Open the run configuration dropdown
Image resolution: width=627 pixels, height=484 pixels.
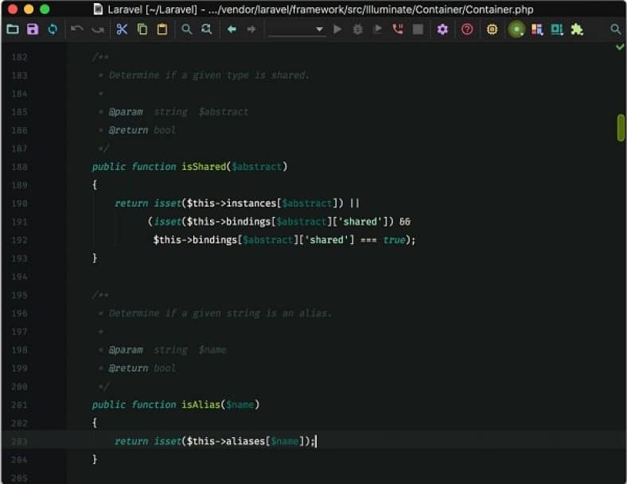tap(296, 29)
